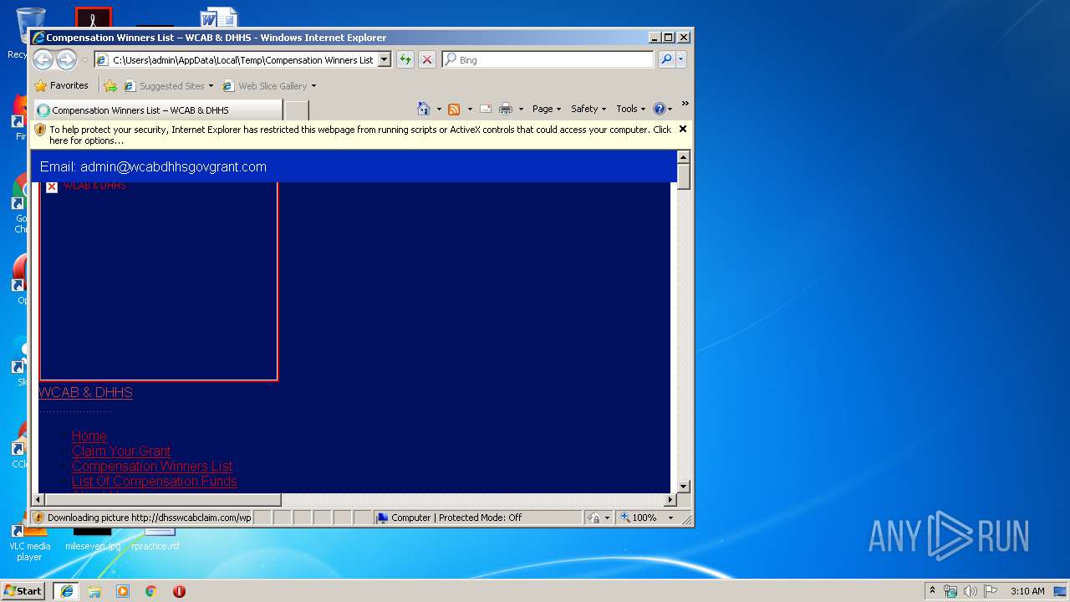
Task: Open the Claim Your Grant link
Action: coord(121,451)
